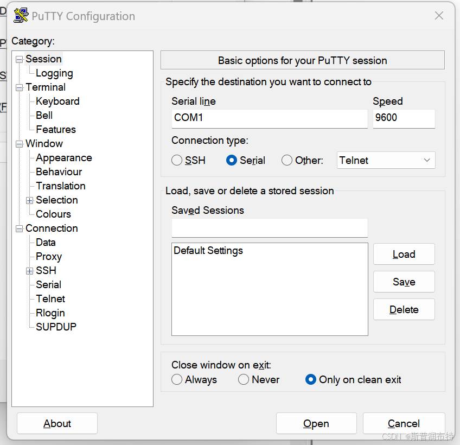The width and height of the screenshot is (460, 445).
Task: Click the Saved Sessions name field
Action: tap(269, 227)
